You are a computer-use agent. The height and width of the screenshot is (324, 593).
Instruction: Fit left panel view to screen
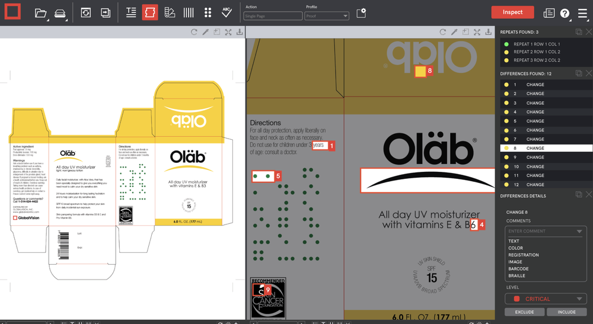[228, 32]
